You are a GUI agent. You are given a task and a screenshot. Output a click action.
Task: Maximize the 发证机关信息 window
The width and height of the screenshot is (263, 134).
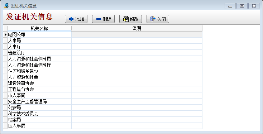click(242, 6)
